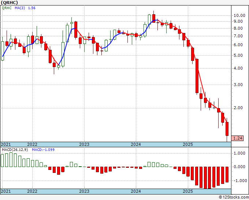Click the 0.000 MACD axis label
Screen dimensions: 249x200
click(239, 167)
